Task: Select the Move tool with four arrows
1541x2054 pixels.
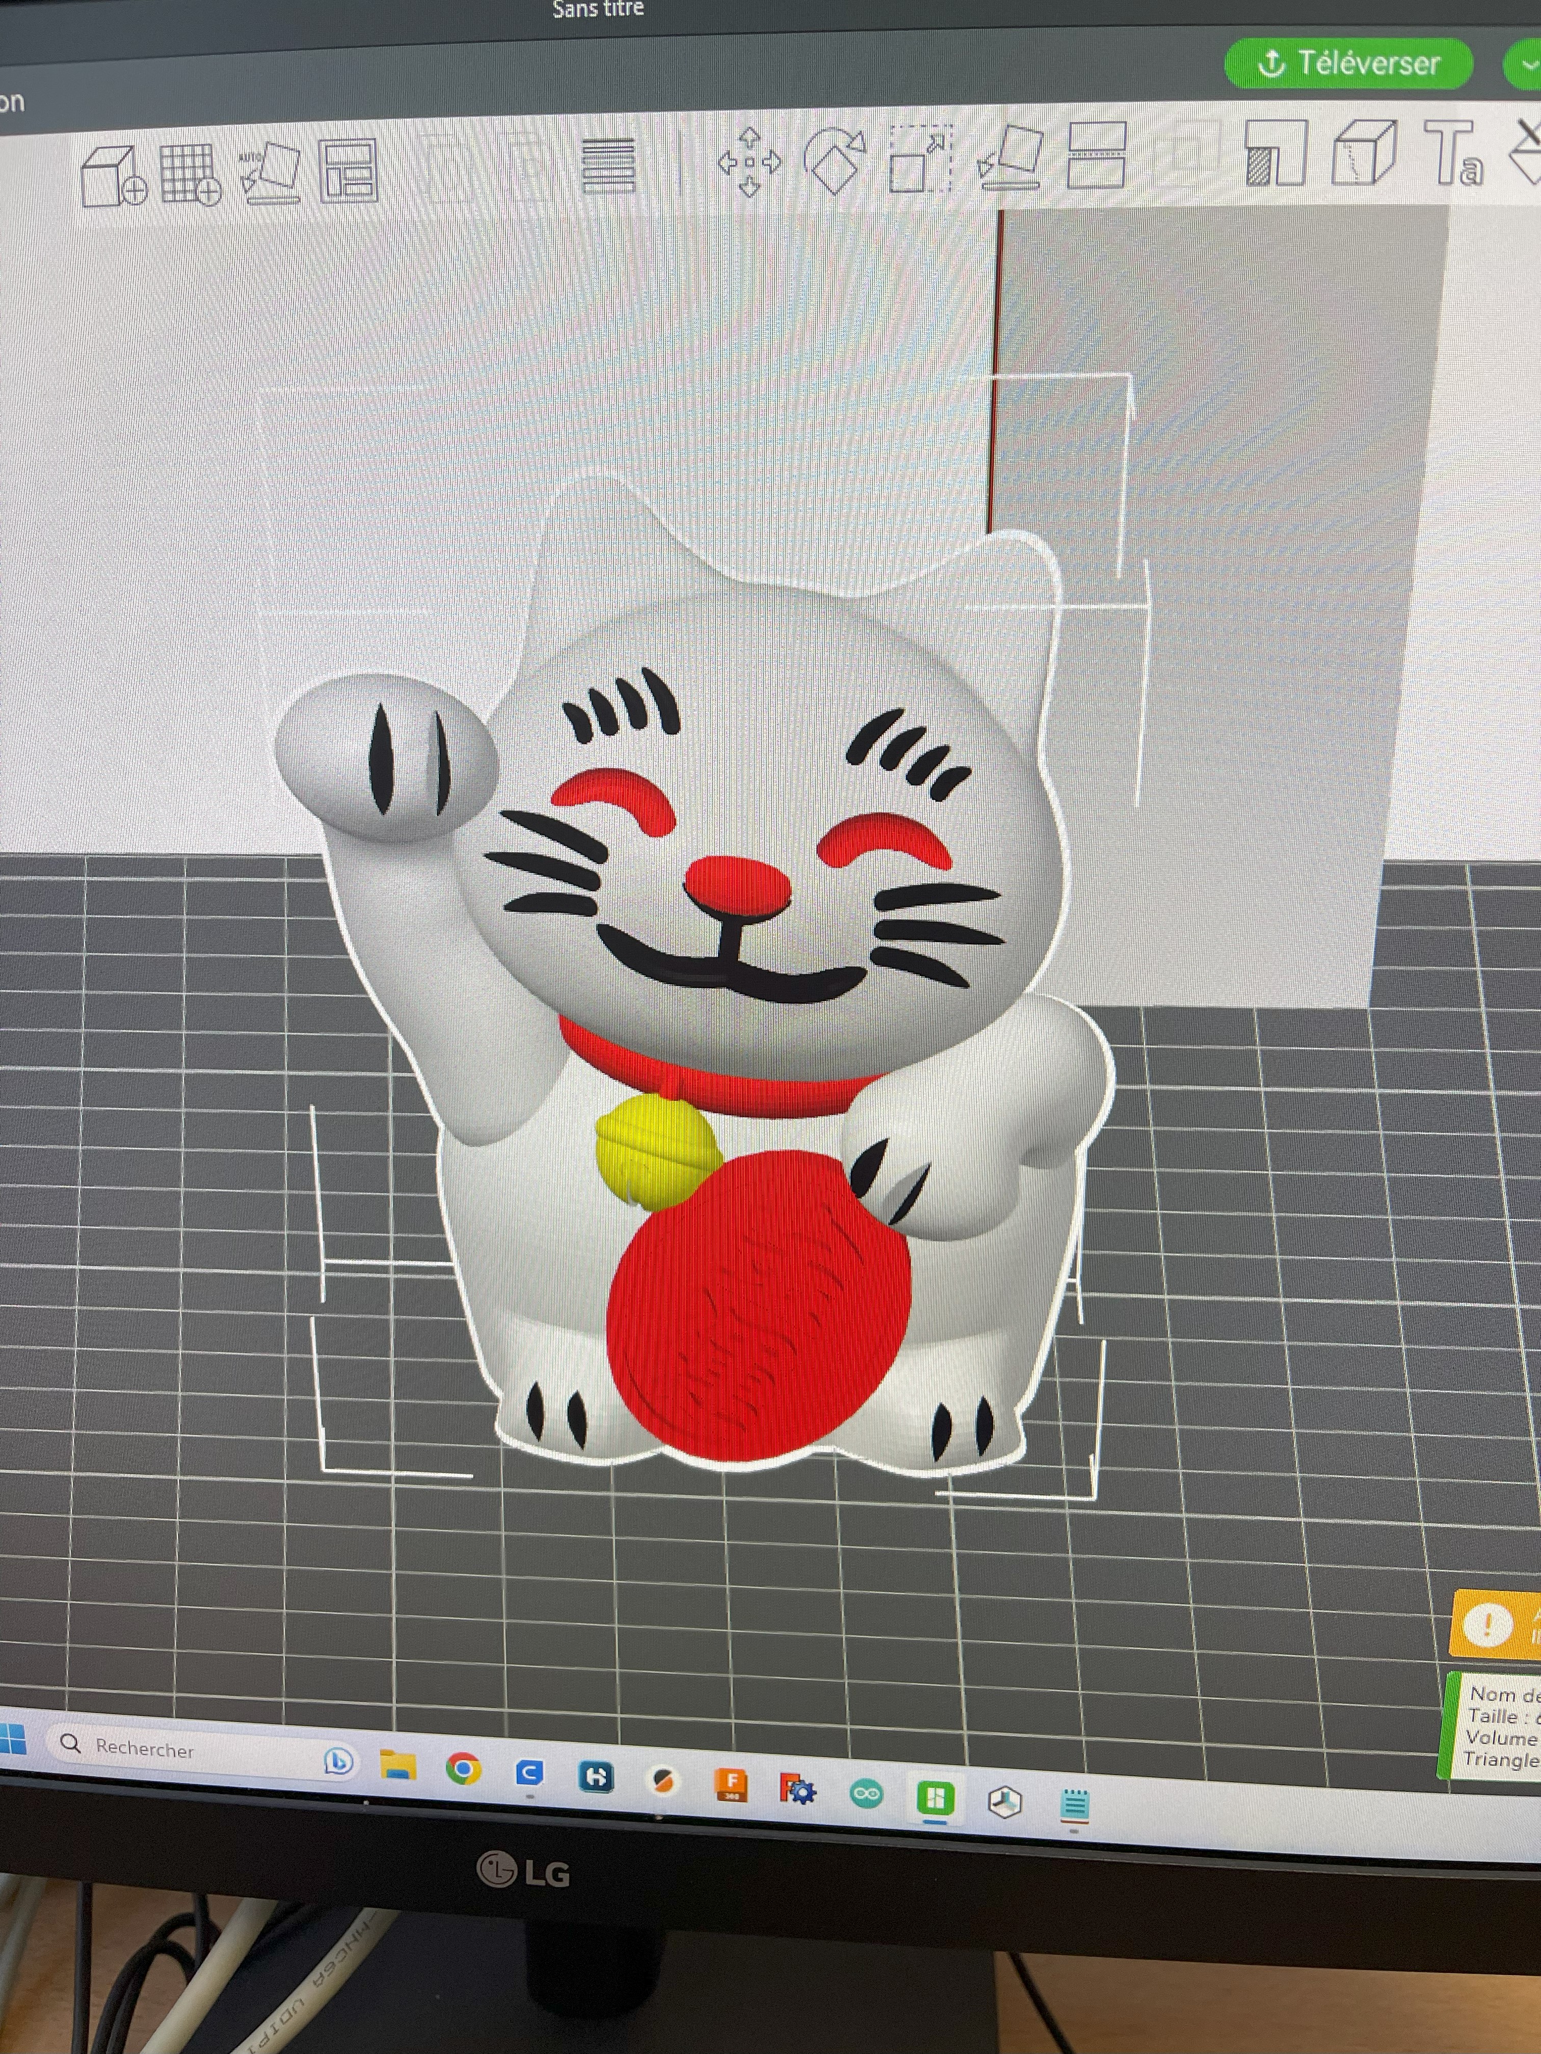Action: pyautogui.click(x=750, y=163)
